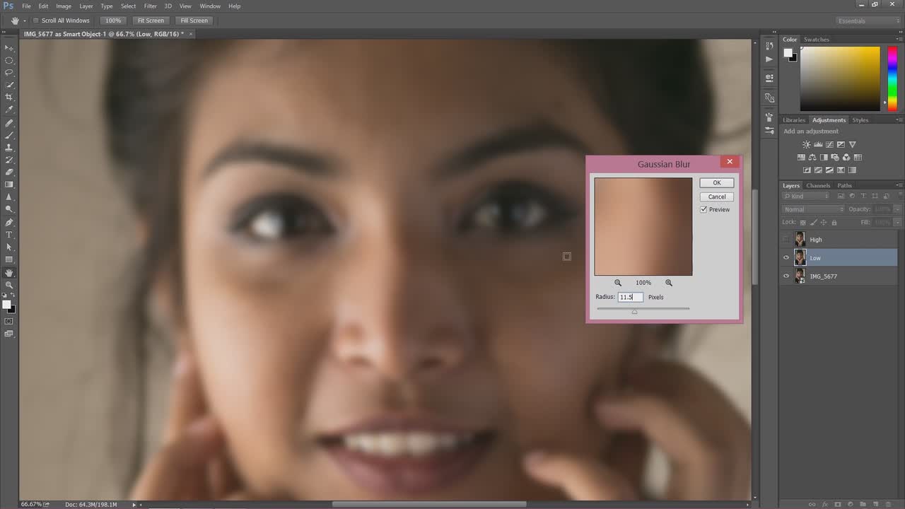This screenshot has height=509, width=905.
Task: Uncheck the Preview checkbox
Action: tap(703, 209)
